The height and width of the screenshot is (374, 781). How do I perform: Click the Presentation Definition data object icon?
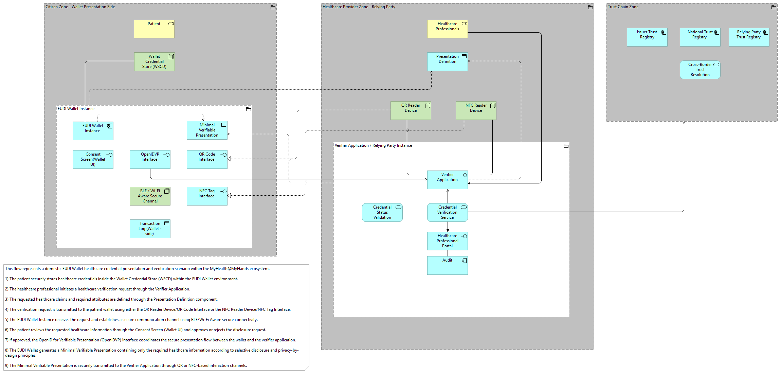[464, 56]
